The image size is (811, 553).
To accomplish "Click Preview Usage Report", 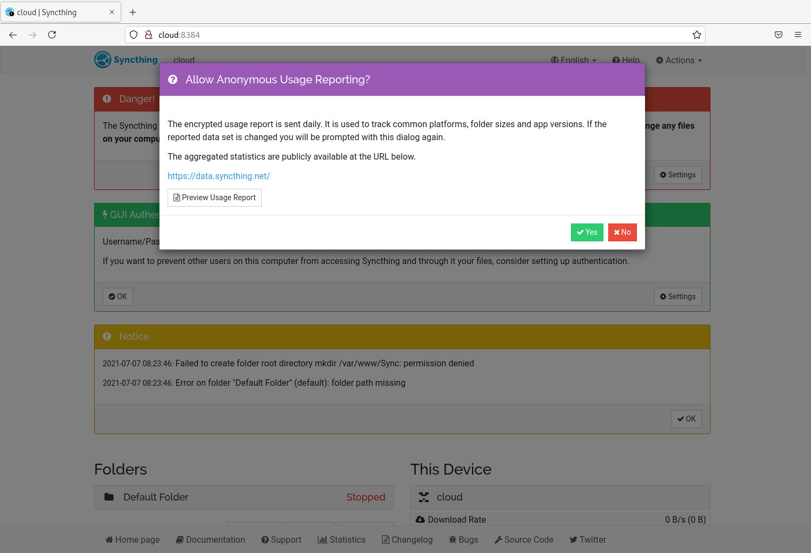I will (x=214, y=198).
